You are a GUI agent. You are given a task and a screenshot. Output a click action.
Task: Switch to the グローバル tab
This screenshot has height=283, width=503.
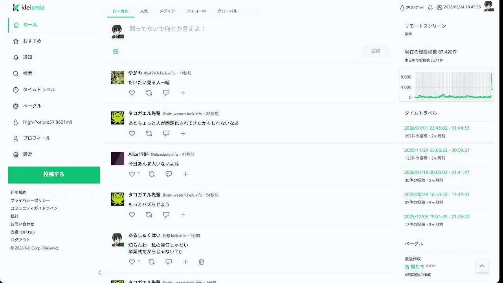click(x=227, y=11)
